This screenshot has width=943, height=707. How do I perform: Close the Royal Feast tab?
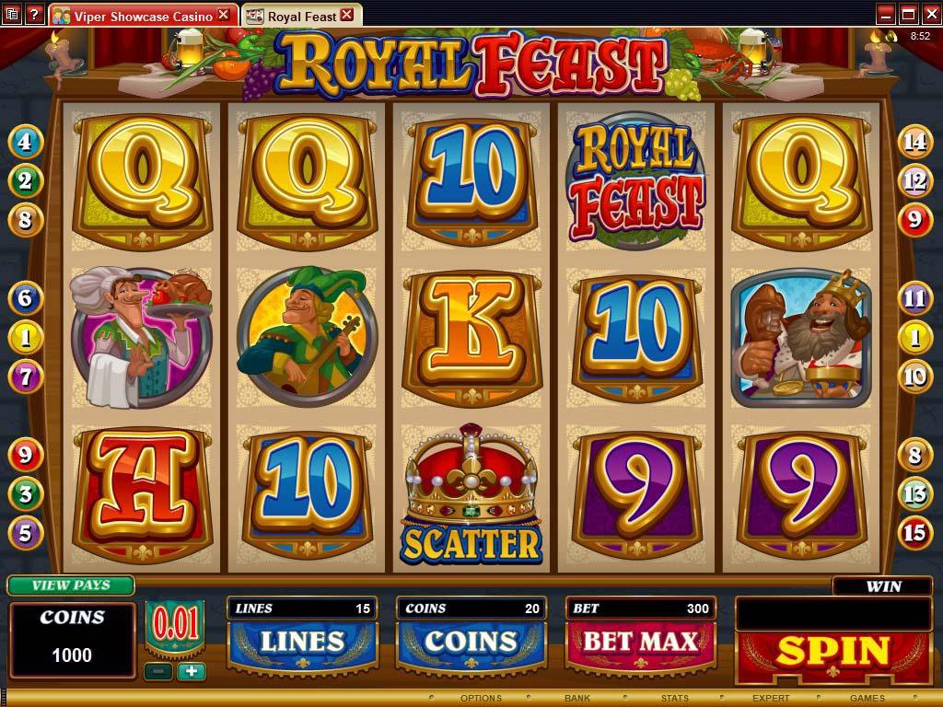pos(347,15)
